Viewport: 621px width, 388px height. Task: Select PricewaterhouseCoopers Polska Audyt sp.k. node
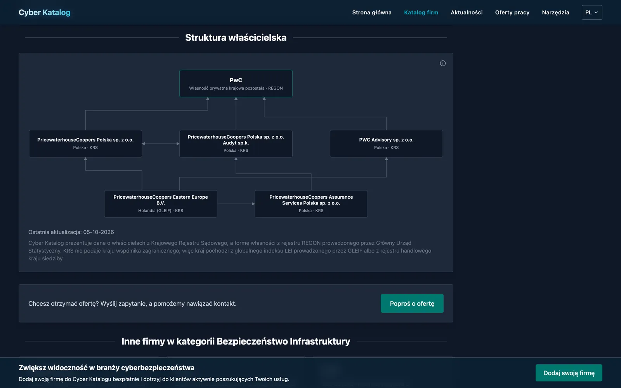[236, 144]
